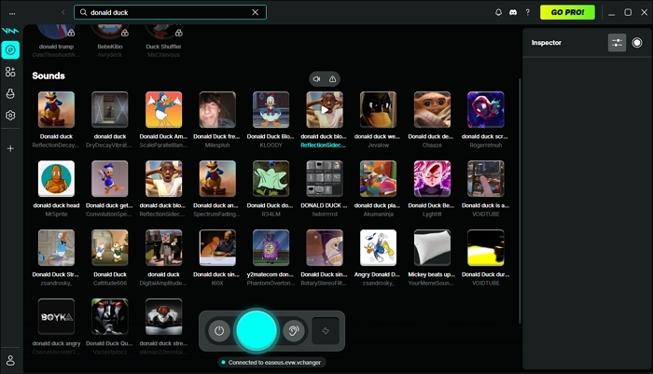Select the Donald Duck Str... by zsandrosky
This screenshot has height=374, width=653.
[x=56, y=248]
